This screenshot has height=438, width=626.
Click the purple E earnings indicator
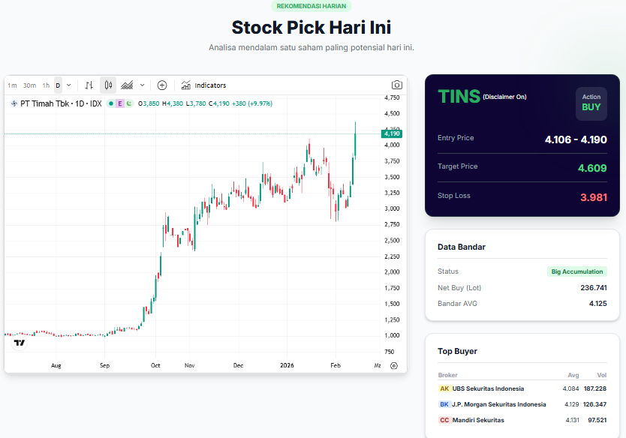(x=119, y=103)
